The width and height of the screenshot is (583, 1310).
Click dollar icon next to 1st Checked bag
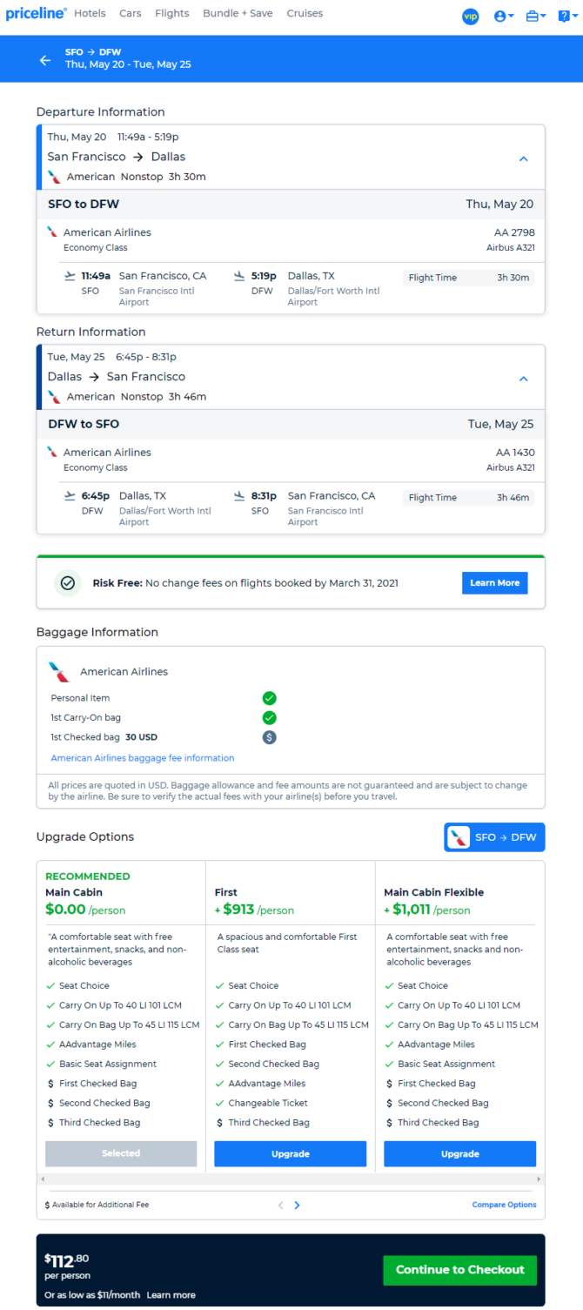pyautogui.click(x=270, y=737)
